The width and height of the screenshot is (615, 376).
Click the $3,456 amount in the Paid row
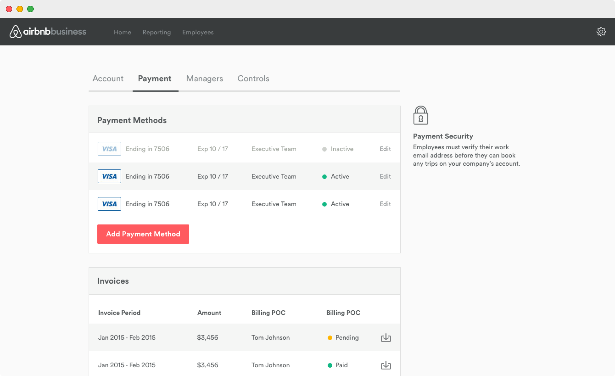tap(207, 365)
